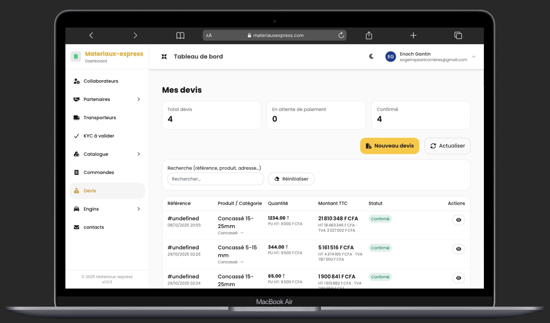Expand the Partenaires submenu
The width and height of the screenshot is (550, 323).
(138, 99)
